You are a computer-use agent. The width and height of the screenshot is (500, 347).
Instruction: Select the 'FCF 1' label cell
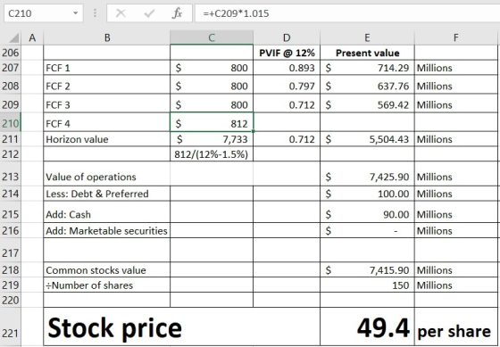(x=107, y=68)
